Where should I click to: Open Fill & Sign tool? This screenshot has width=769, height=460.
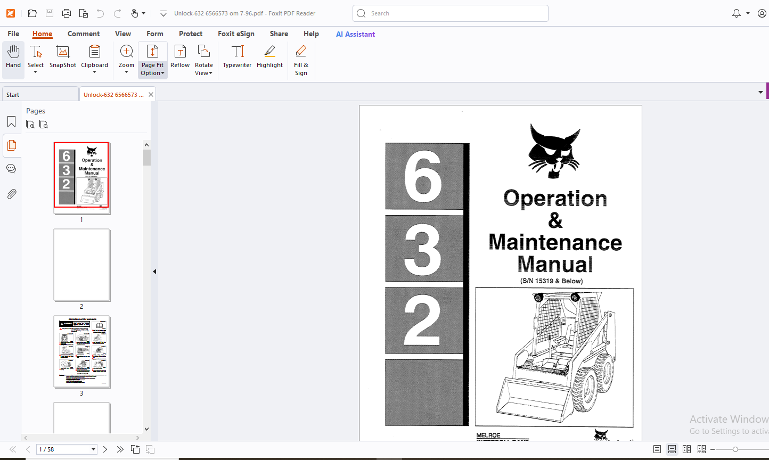[301, 60]
